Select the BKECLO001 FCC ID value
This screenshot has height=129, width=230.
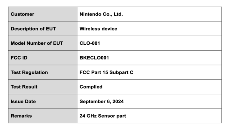(x=94, y=58)
